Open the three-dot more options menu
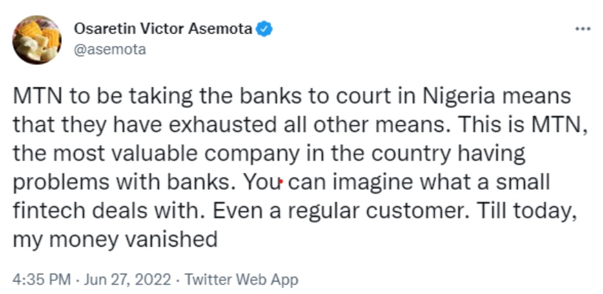 pyautogui.click(x=582, y=30)
